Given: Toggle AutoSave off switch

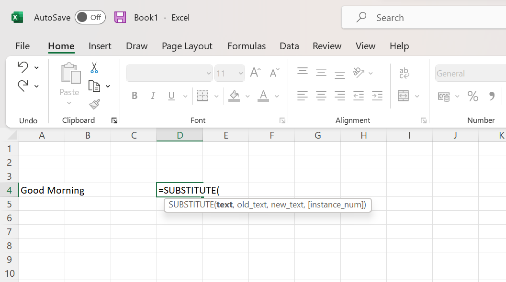Looking at the screenshot, I should (90, 17).
